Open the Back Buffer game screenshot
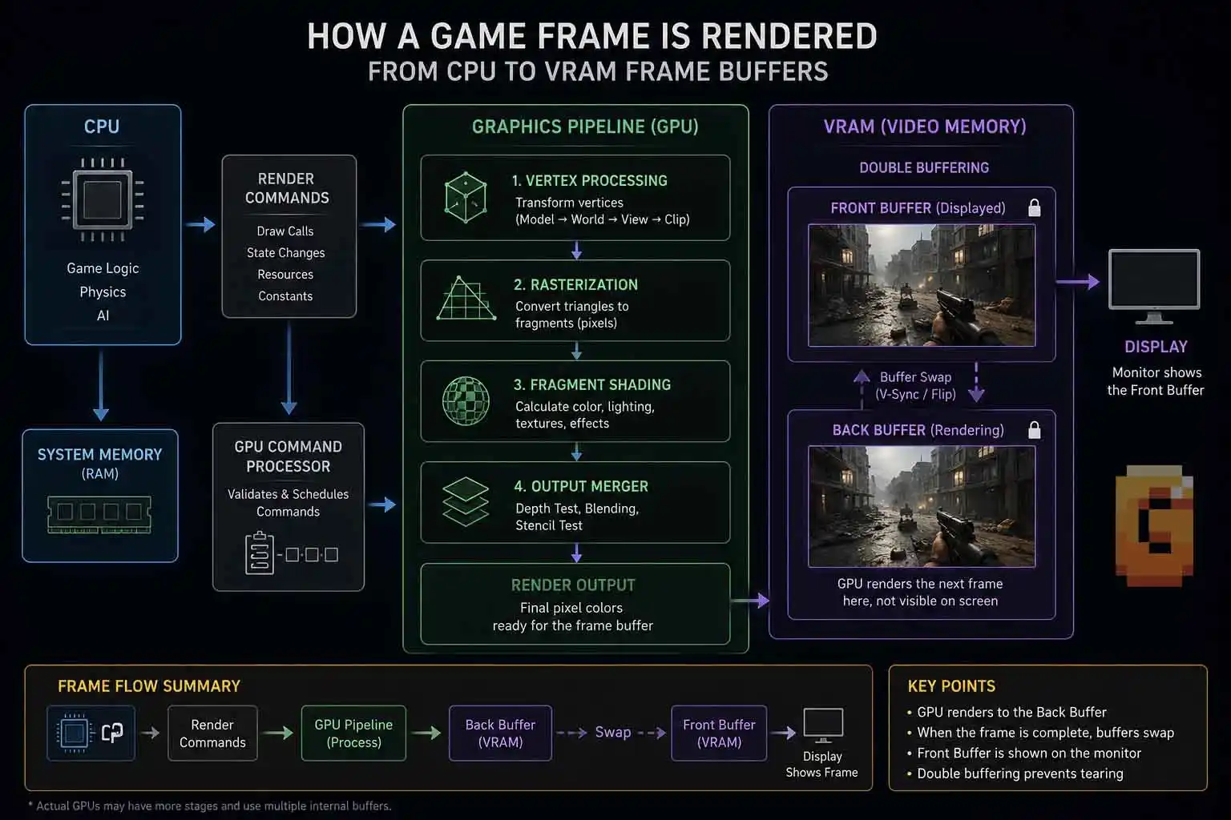The image size is (1231, 820). [922, 506]
